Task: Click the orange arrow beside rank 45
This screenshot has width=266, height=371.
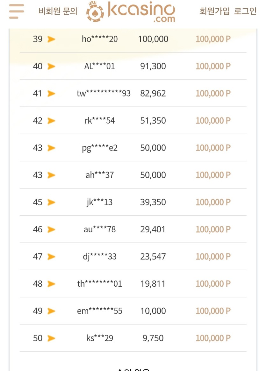Action: 51,202
